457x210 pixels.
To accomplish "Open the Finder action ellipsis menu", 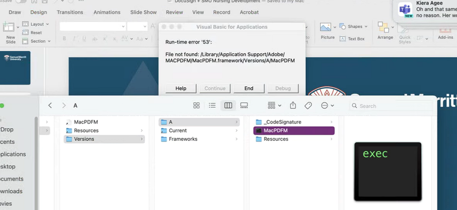I will click(x=327, y=105).
